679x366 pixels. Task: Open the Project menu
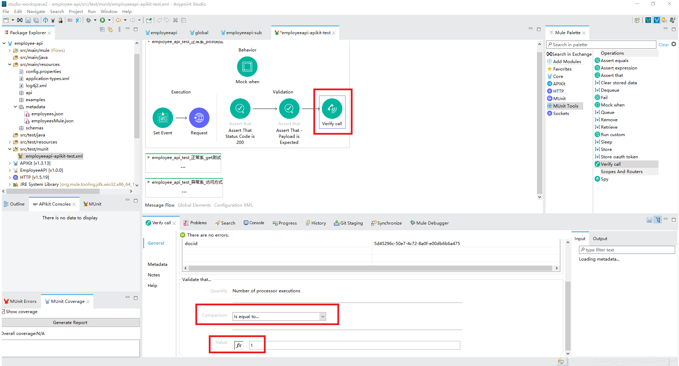click(76, 11)
